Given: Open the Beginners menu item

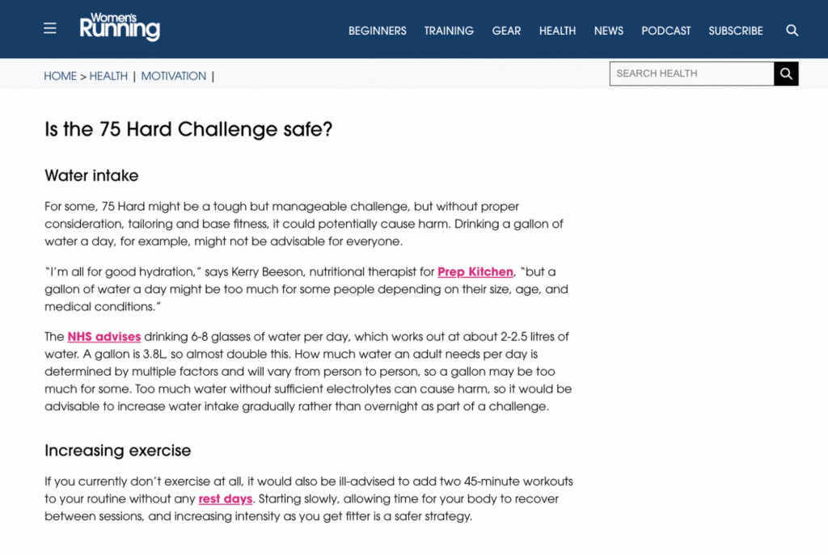Looking at the screenshot, I should tap(377, 31).
